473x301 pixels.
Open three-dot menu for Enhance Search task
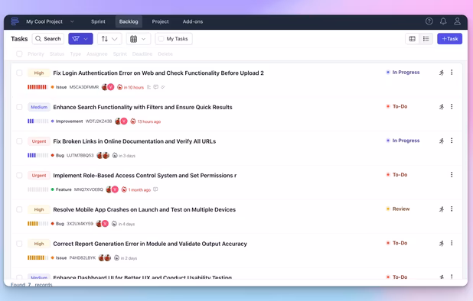click(452, 106)
